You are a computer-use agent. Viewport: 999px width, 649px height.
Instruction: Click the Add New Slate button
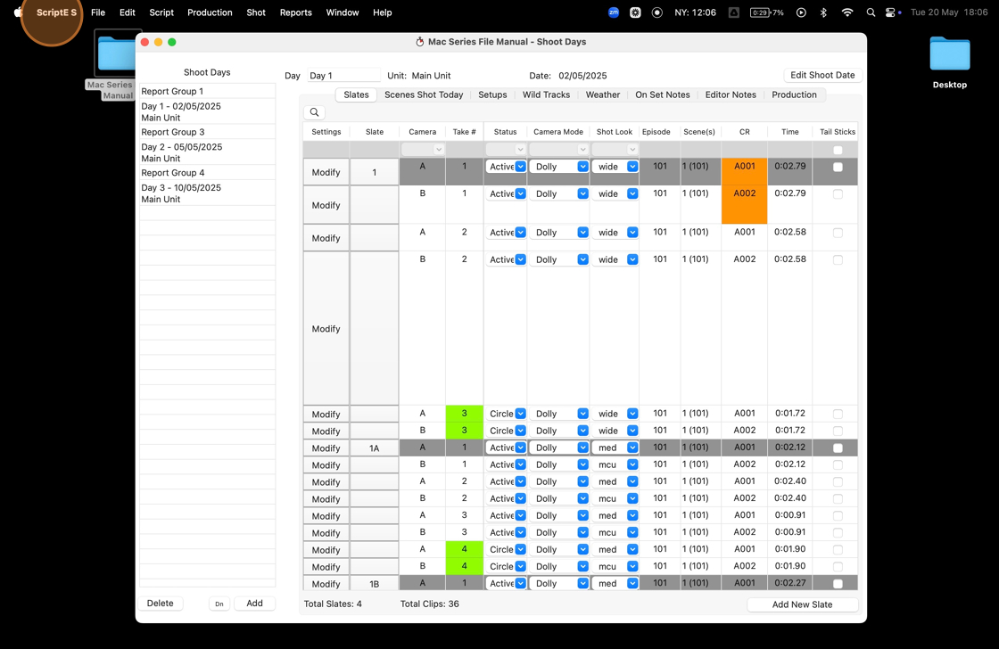coord(802,604)
